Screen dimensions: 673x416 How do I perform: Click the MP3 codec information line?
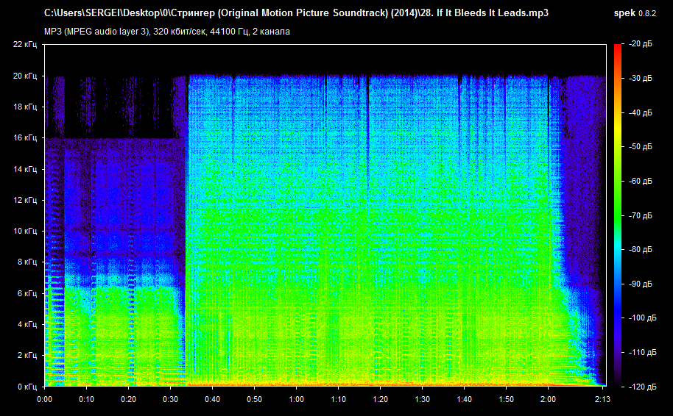tap(166, 31)
